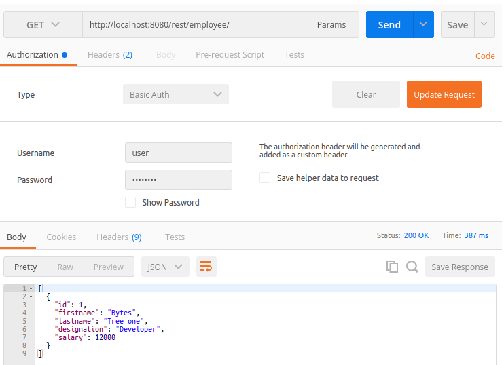Click the blue Send button

coord(389,24)
